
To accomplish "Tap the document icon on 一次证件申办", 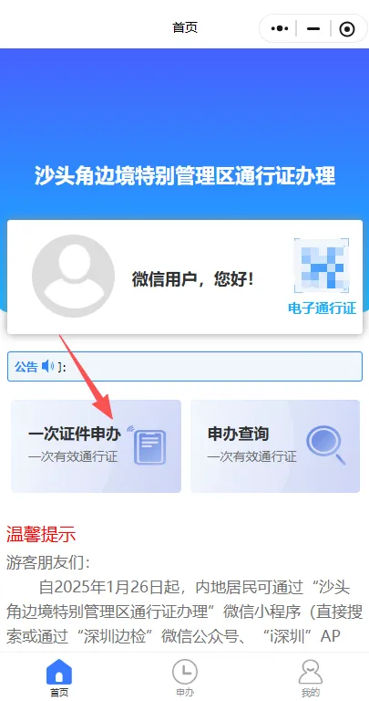I will coord(149,445).
